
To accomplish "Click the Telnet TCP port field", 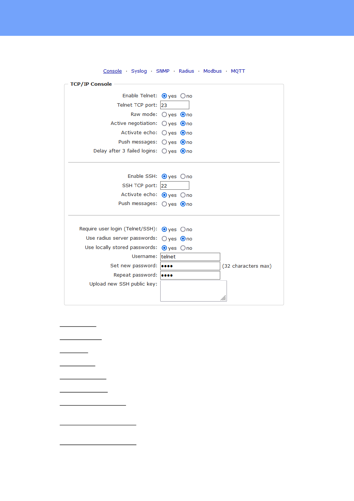I will point(175,105).
